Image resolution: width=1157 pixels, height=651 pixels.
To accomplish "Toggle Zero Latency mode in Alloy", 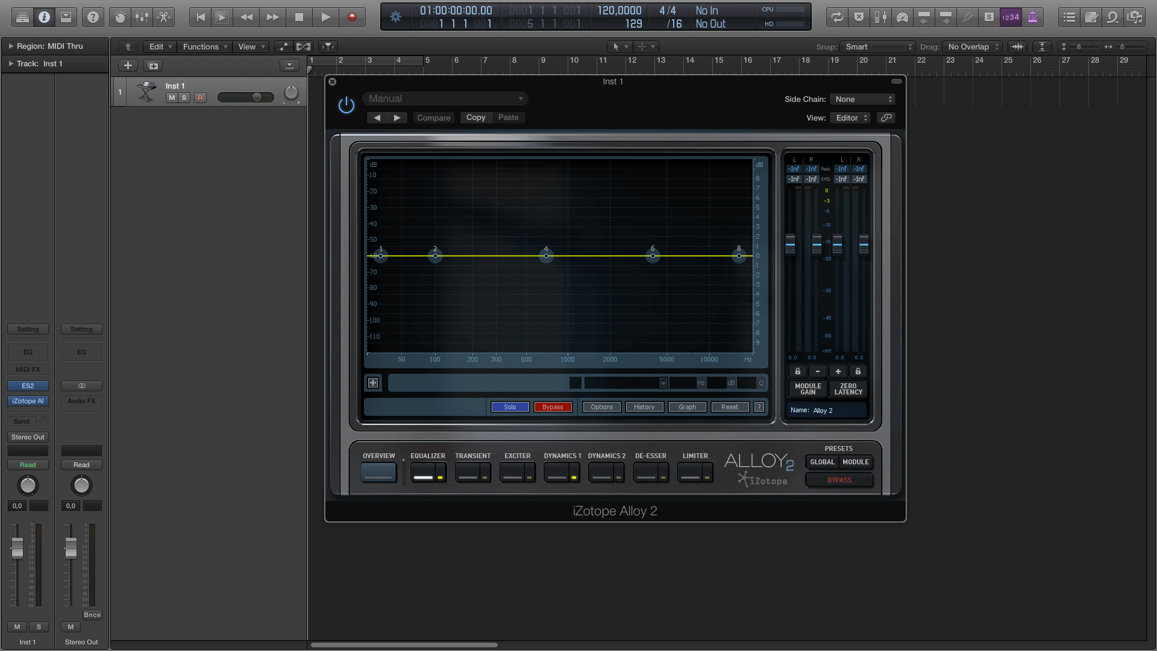I will [x=848, y=389].
